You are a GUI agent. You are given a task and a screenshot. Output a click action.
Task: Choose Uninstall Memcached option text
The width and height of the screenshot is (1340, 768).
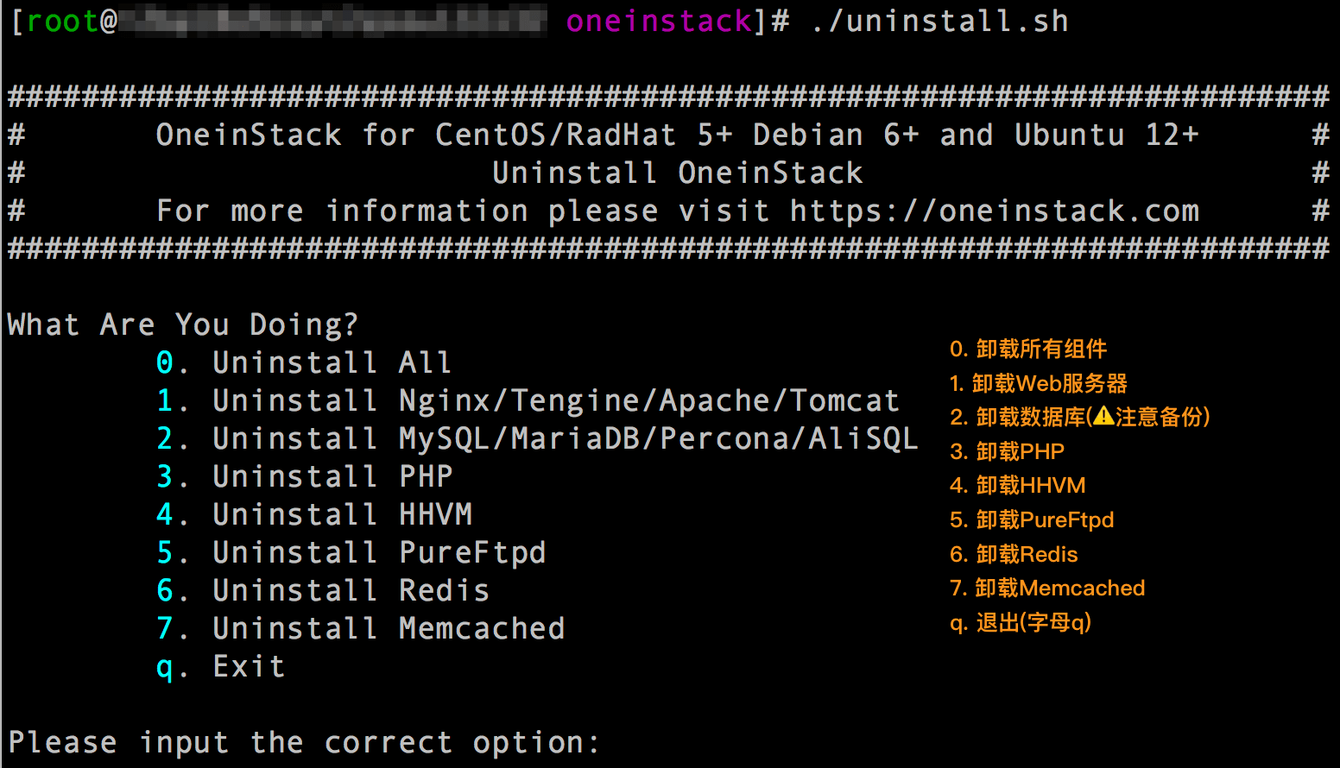(361, 629)
